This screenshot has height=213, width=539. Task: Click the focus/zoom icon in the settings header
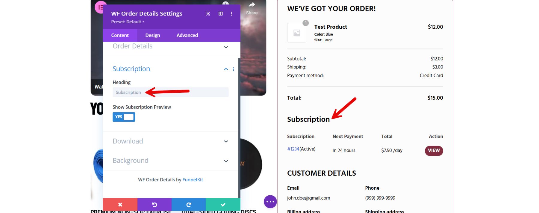208,13
